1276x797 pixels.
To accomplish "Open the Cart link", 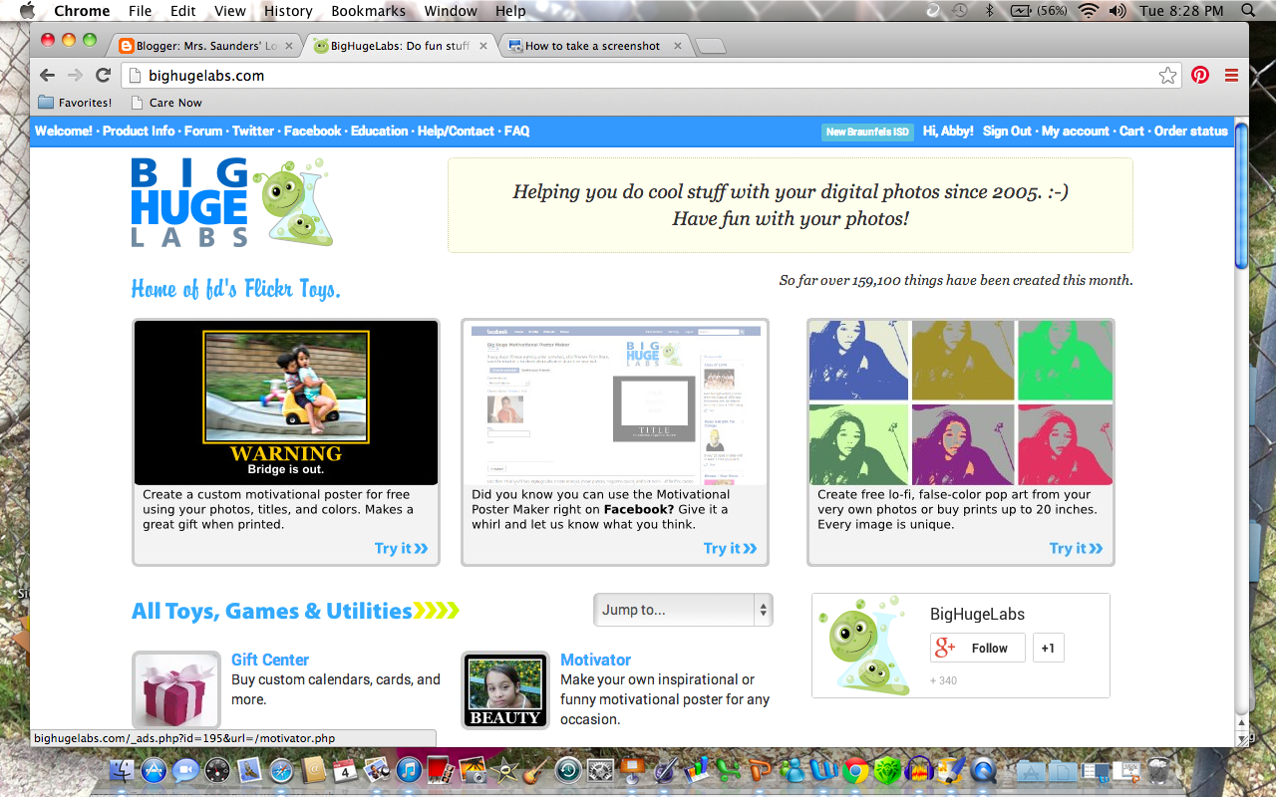I will (1131, 131).
